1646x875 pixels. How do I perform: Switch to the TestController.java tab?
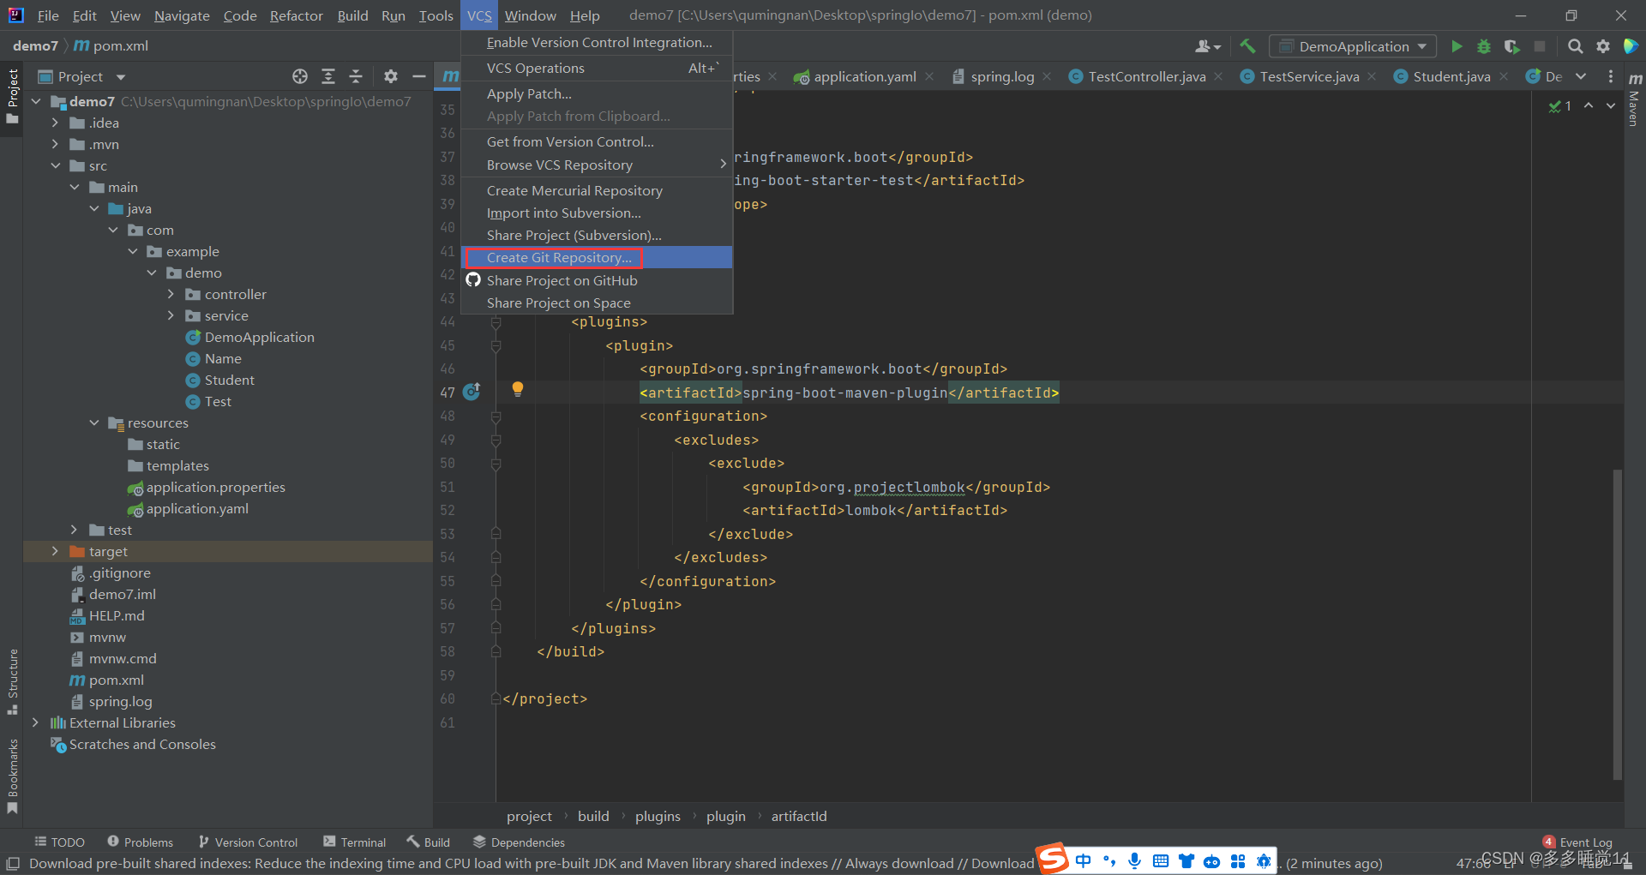[1146, 77]
